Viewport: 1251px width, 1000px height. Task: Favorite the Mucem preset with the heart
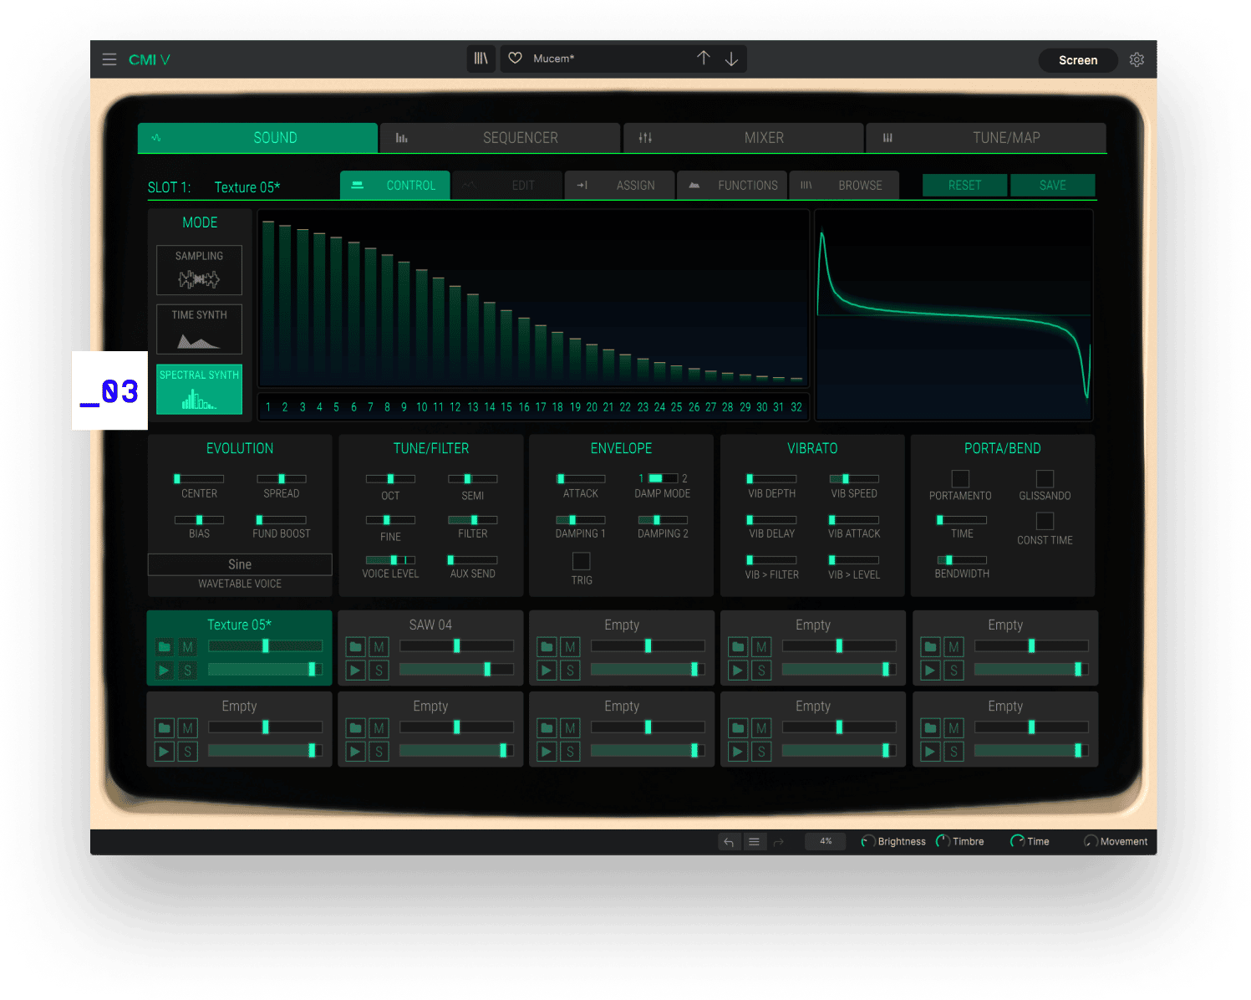tap(516, 59)
